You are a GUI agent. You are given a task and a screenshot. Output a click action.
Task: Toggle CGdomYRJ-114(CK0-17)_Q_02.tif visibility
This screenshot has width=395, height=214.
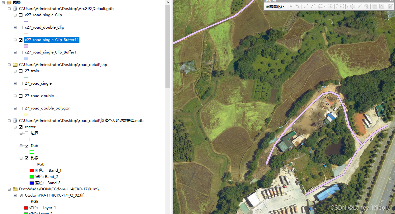point(21,195)
